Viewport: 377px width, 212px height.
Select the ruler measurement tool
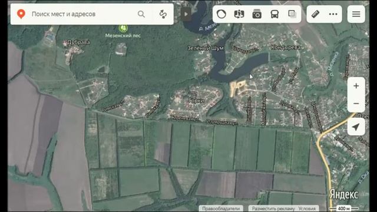point(316,14)
